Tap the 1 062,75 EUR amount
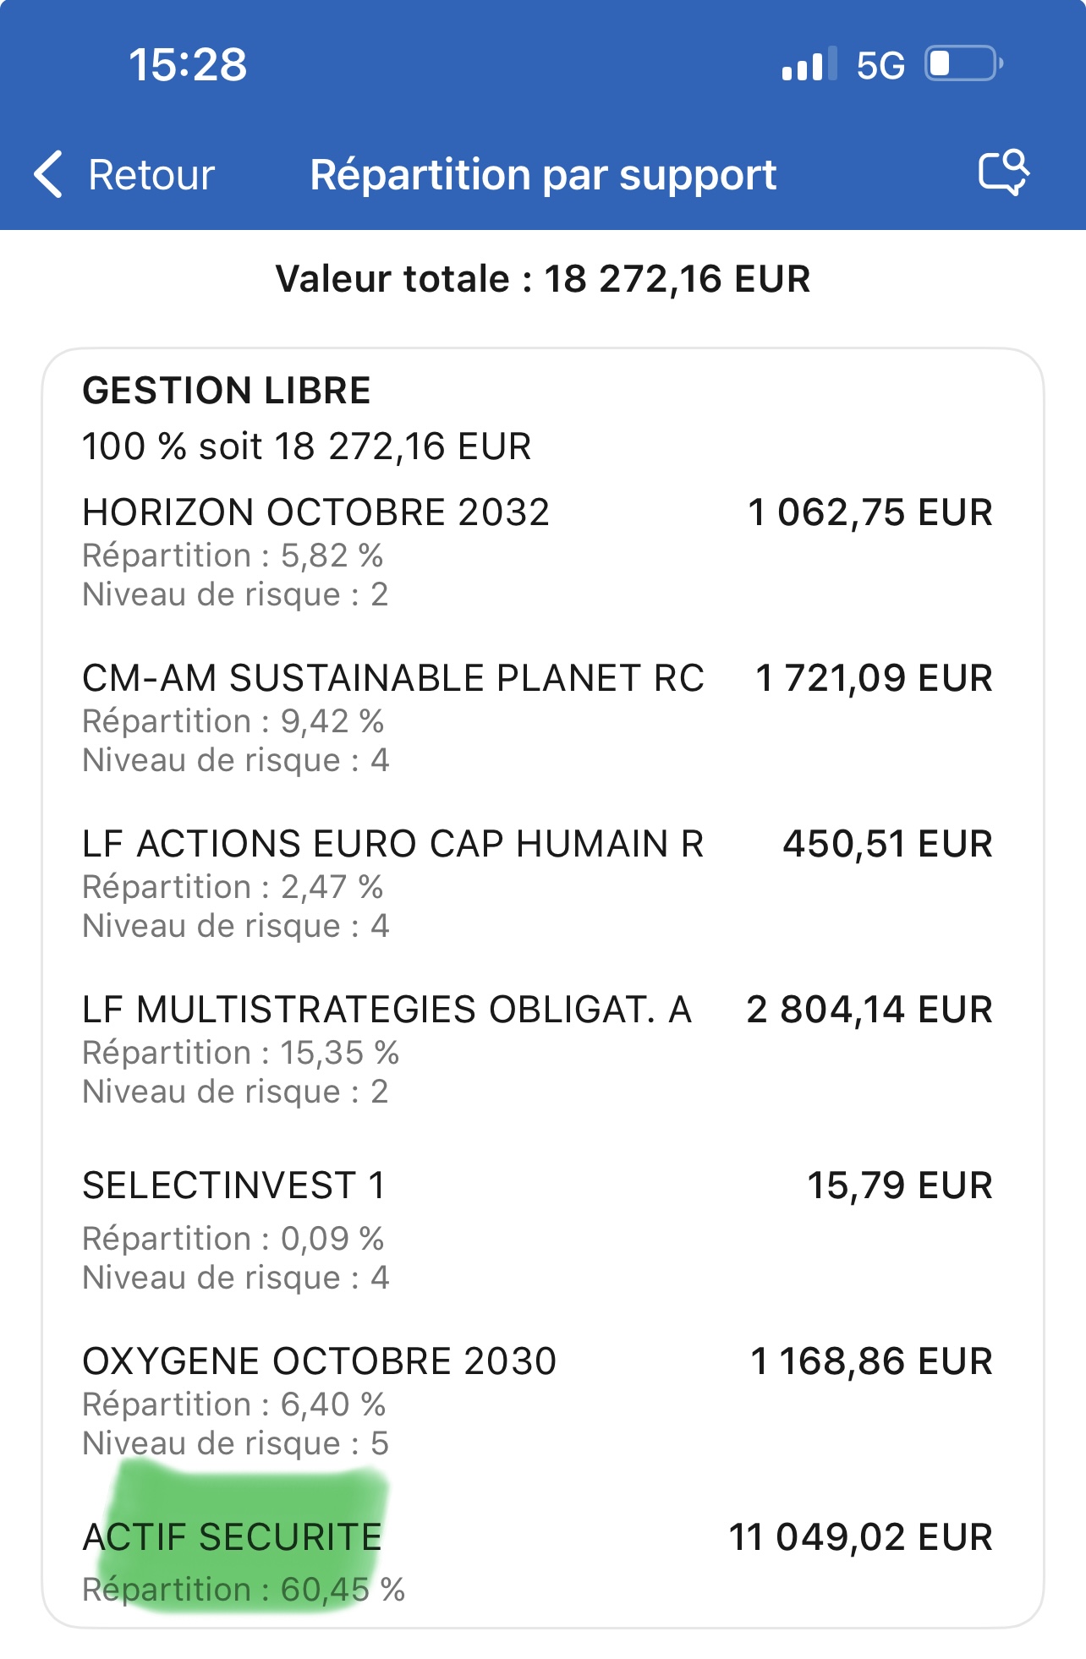The height and width of the screenshot is (1659, 1086). click(x=869, y=512)
